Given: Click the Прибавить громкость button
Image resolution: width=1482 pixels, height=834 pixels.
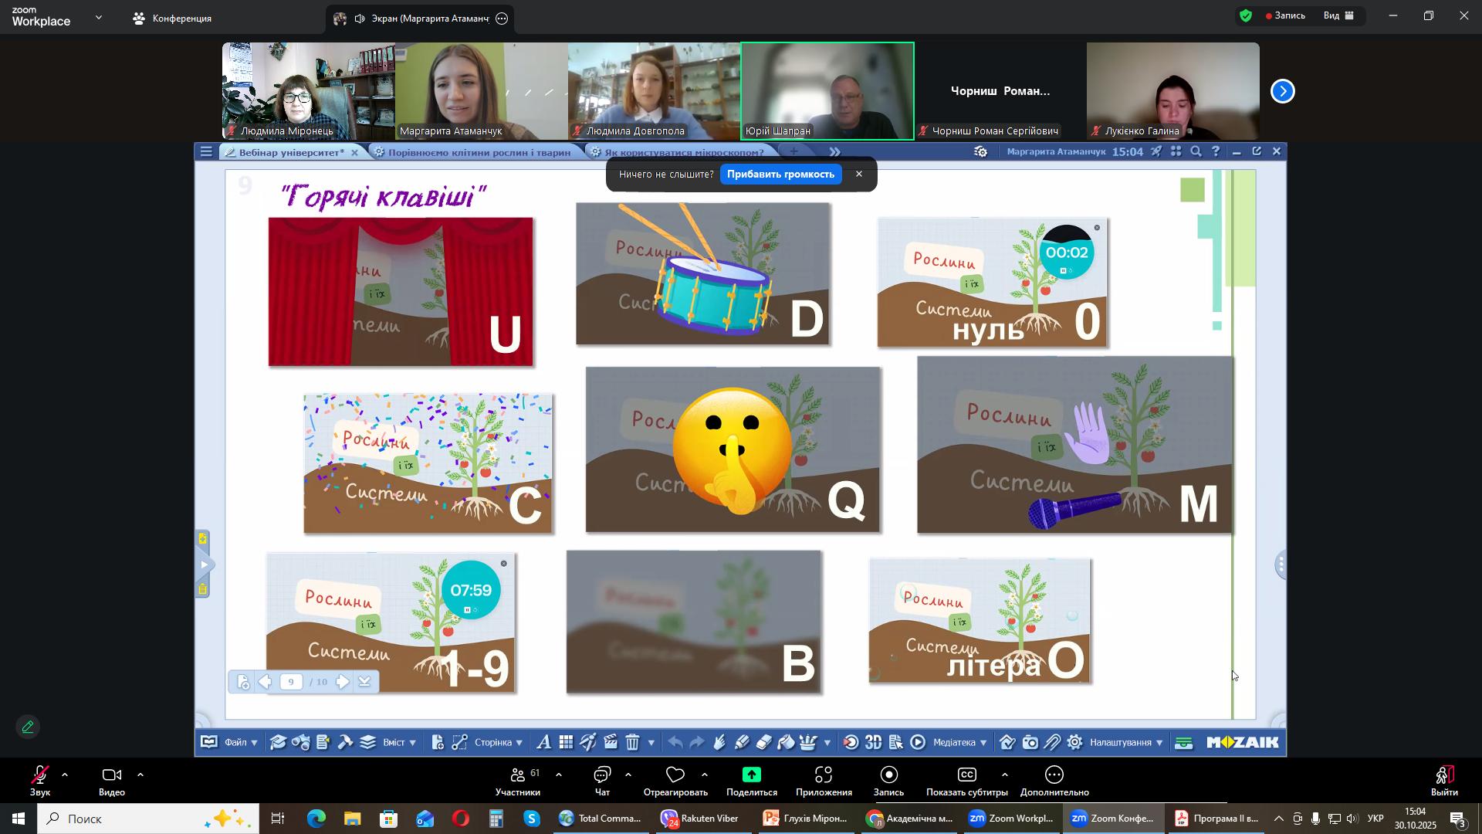Looking at the screenshot, I should [780, 175].
